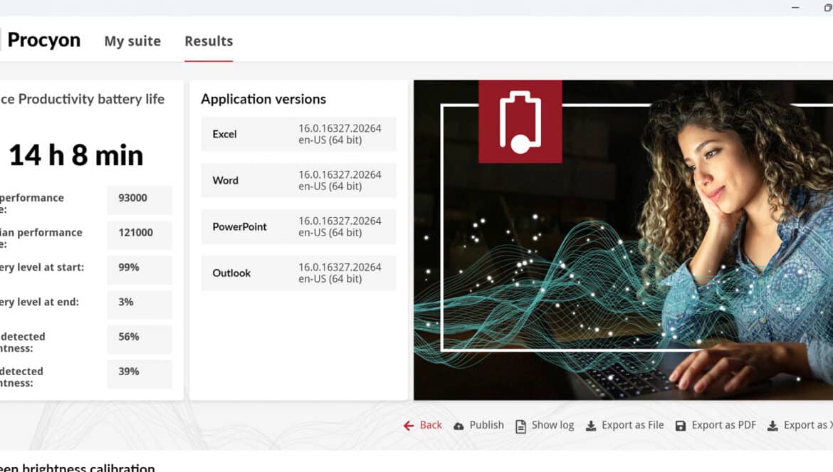833x472 pixels.
Task: Click the woman-at-laptop benchmark image
Action: click(x=623, y=240)
